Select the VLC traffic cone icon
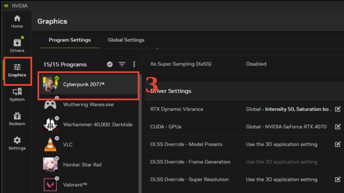The width and height of the screenshot is (344, 193). [50, 144]
